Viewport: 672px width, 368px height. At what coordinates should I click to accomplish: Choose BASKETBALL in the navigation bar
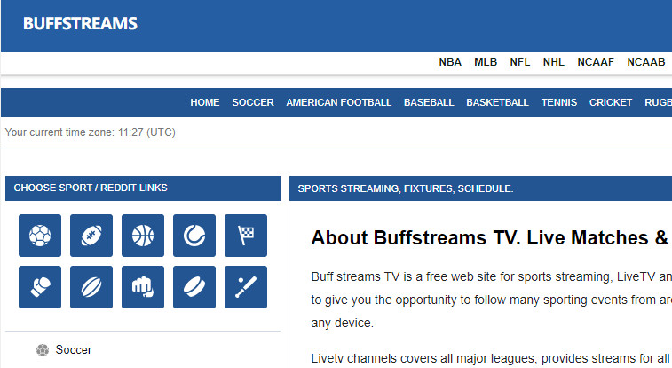click(497, 102)
